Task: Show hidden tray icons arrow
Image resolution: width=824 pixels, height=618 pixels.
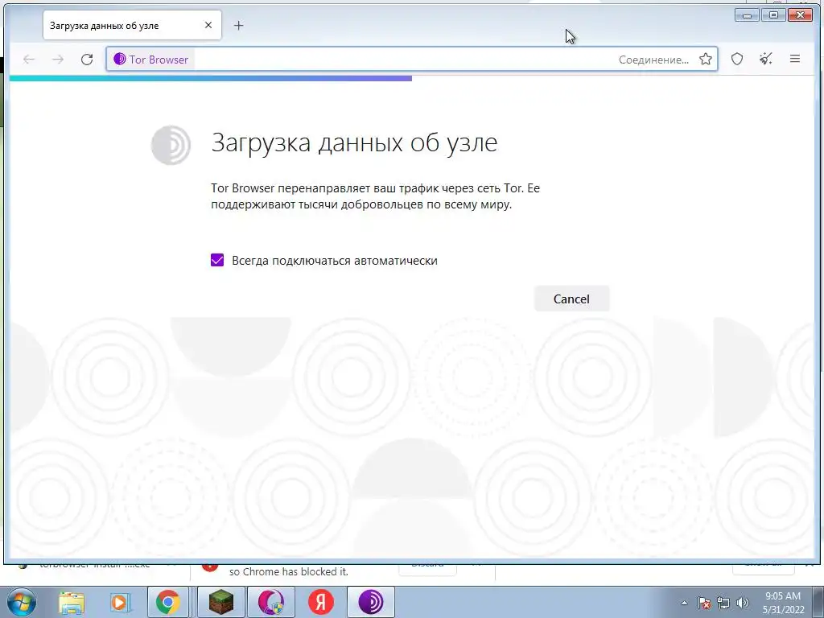Action: (684, 603)
